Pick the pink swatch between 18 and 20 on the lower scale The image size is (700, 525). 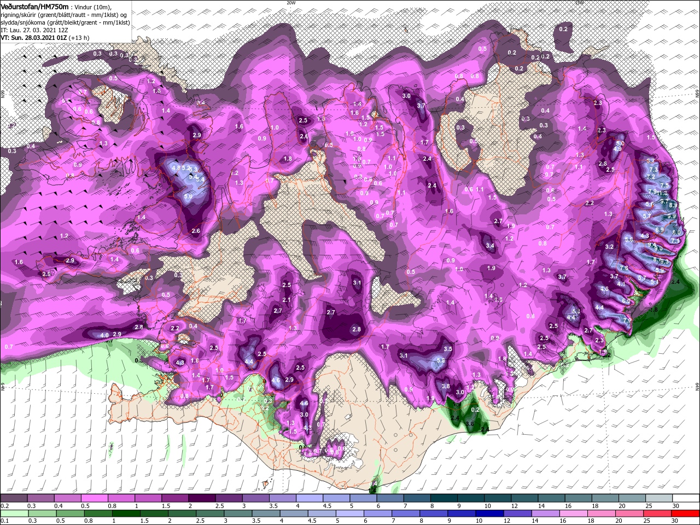click(602, 514)
